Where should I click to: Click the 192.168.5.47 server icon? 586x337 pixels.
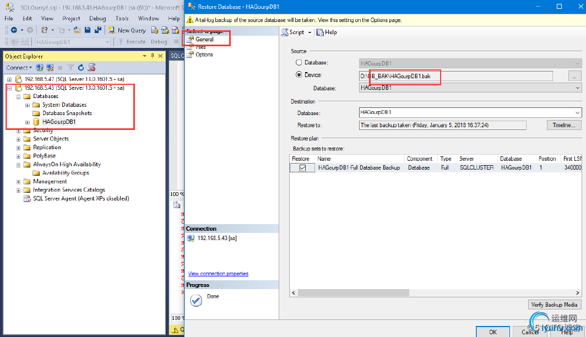(x=19, y=79)
